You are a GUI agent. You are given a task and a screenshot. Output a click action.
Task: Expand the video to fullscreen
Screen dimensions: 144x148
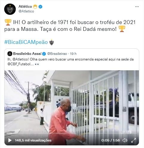[134, 140]
